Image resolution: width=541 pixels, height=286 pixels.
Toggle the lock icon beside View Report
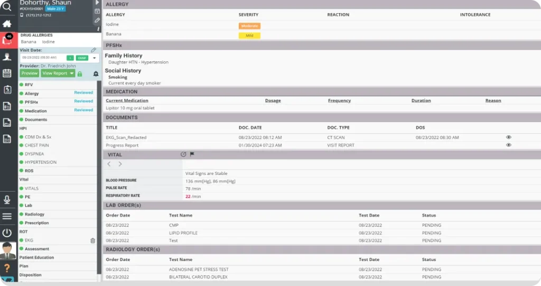point(80,73)
